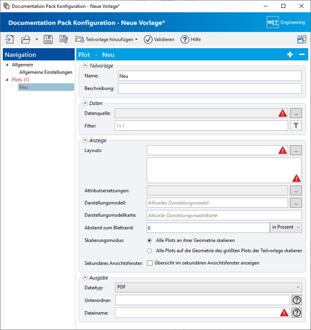Click the warning icon in layouts list box

coord(296,178)
